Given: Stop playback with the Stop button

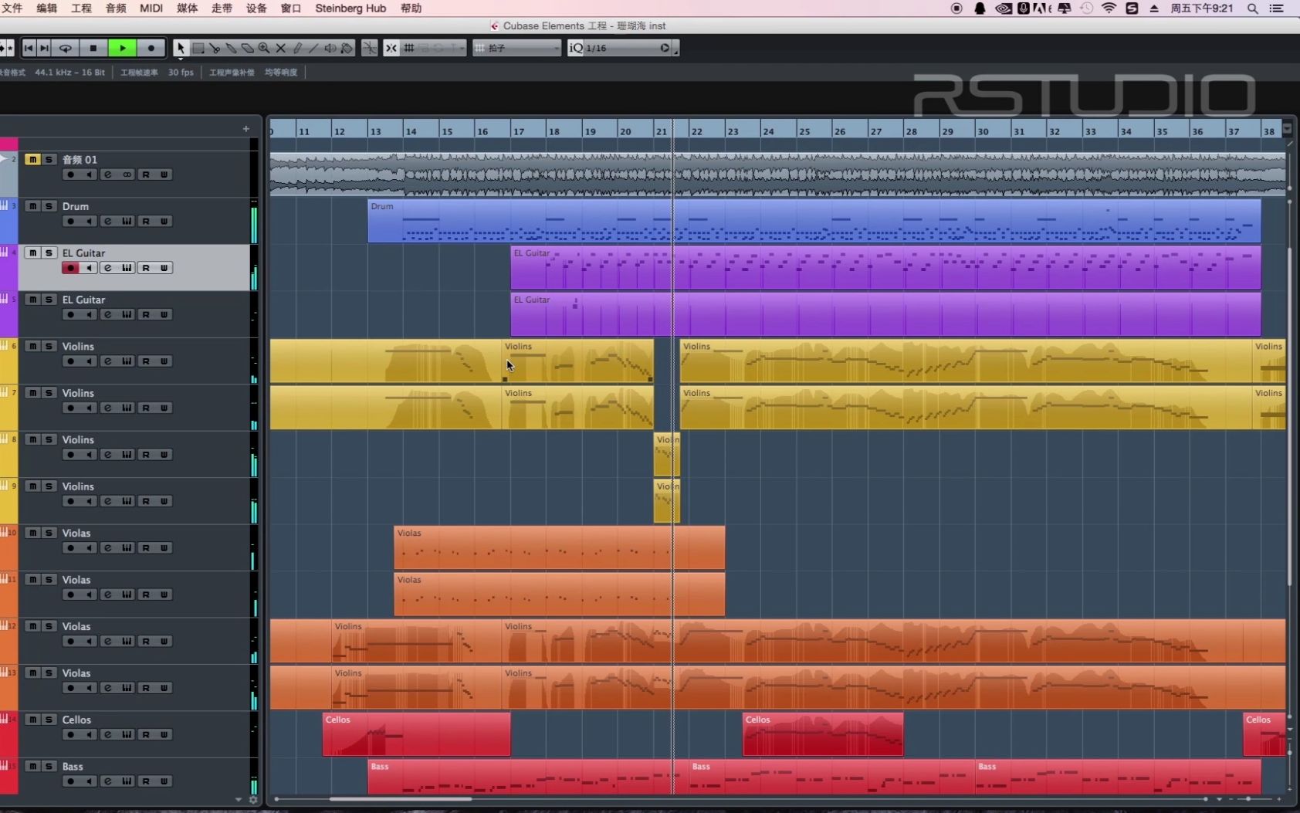Looking at the screenshot, I should 93,48.
